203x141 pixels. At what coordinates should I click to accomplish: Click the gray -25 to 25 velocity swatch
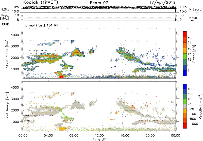tap(185, 106)
